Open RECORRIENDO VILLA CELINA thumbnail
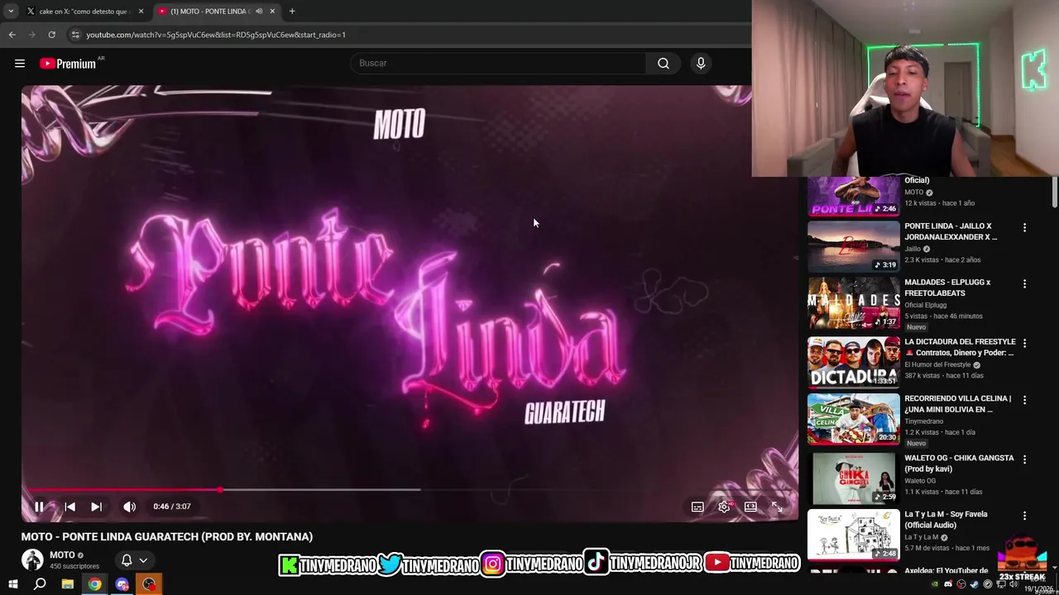 click(853, 419)
